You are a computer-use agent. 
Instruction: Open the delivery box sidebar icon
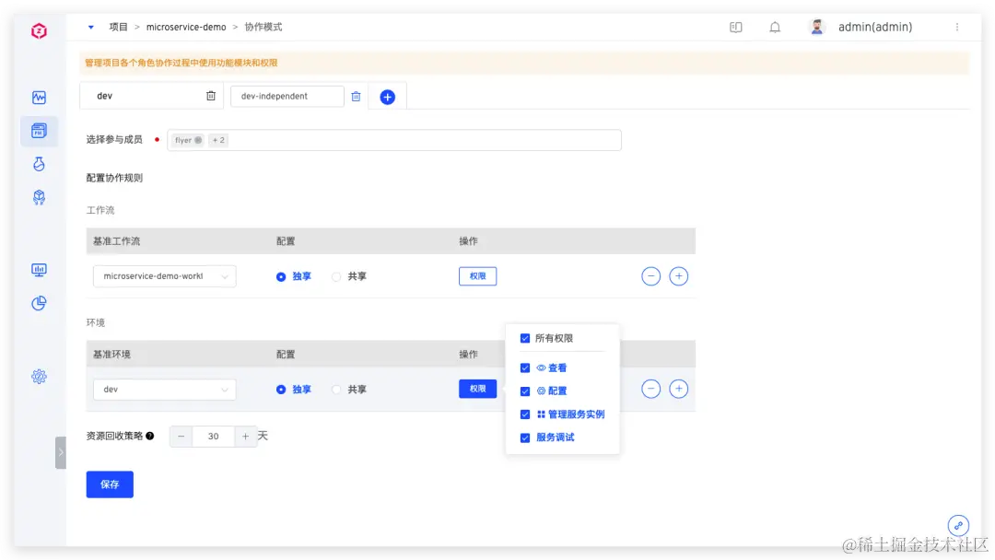click(39, 197)
